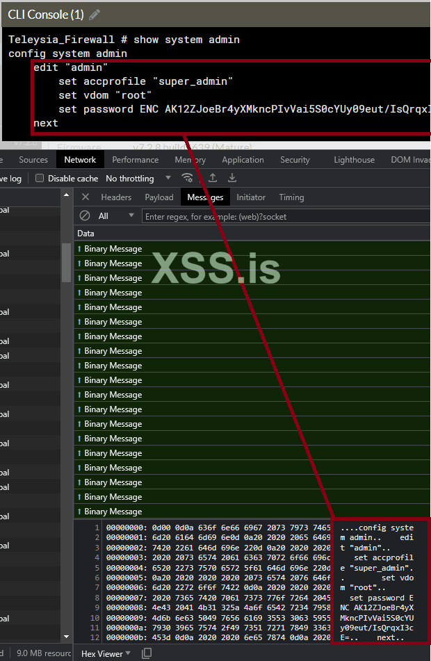Copy hex viewer content icon

[147, 653]
